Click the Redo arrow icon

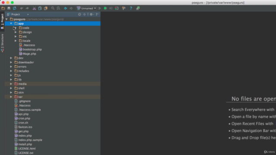(27, 8)
